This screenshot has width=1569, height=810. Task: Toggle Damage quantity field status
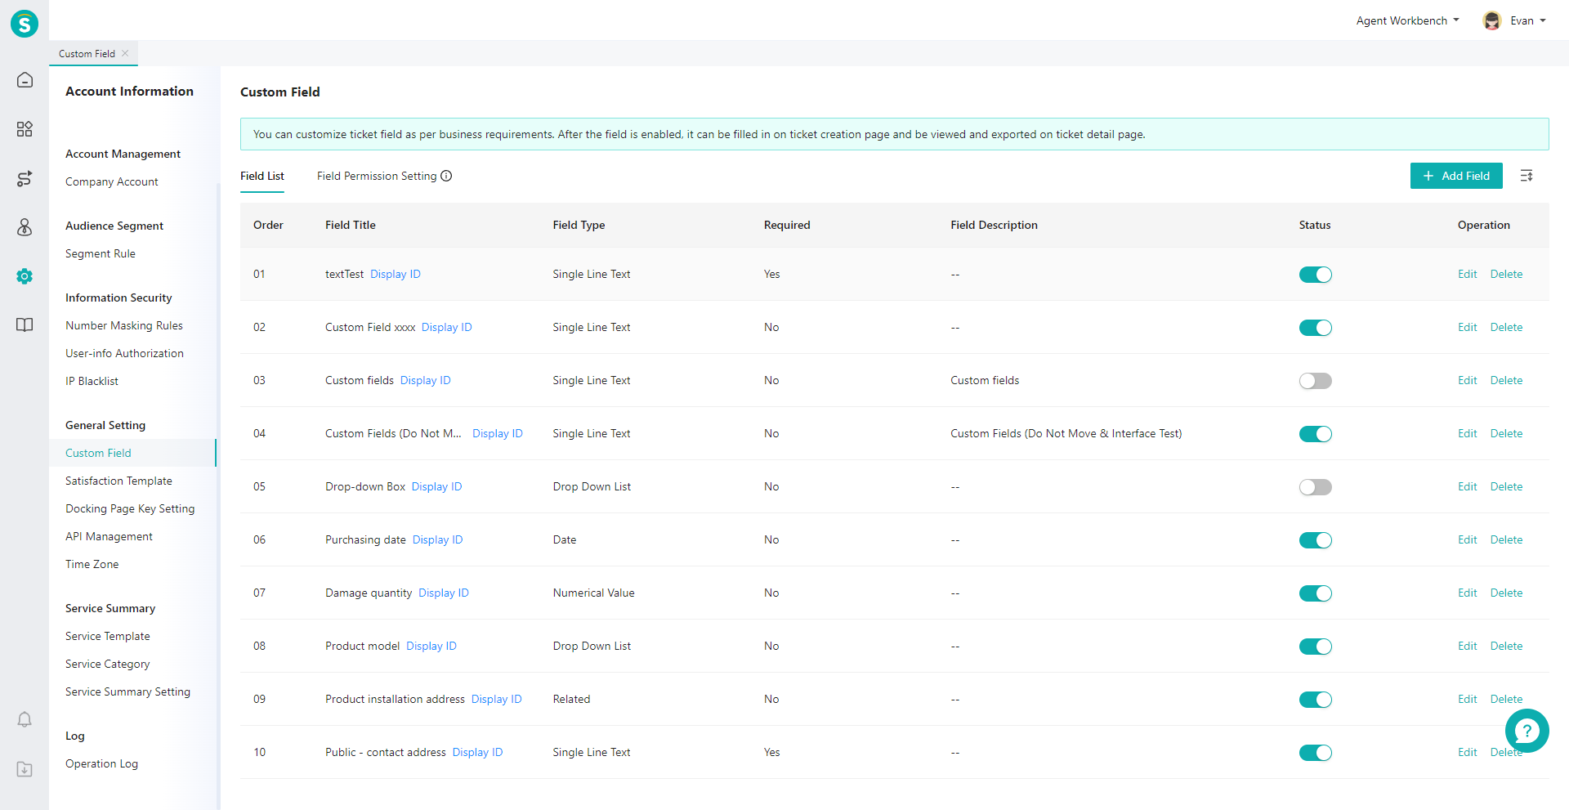[1316, 593]
